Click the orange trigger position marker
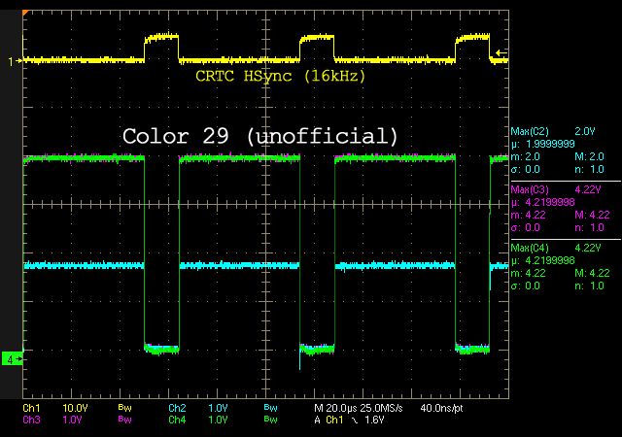 point(25,14)
